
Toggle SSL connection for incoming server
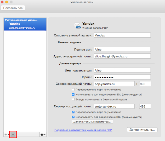click(73, 94)
